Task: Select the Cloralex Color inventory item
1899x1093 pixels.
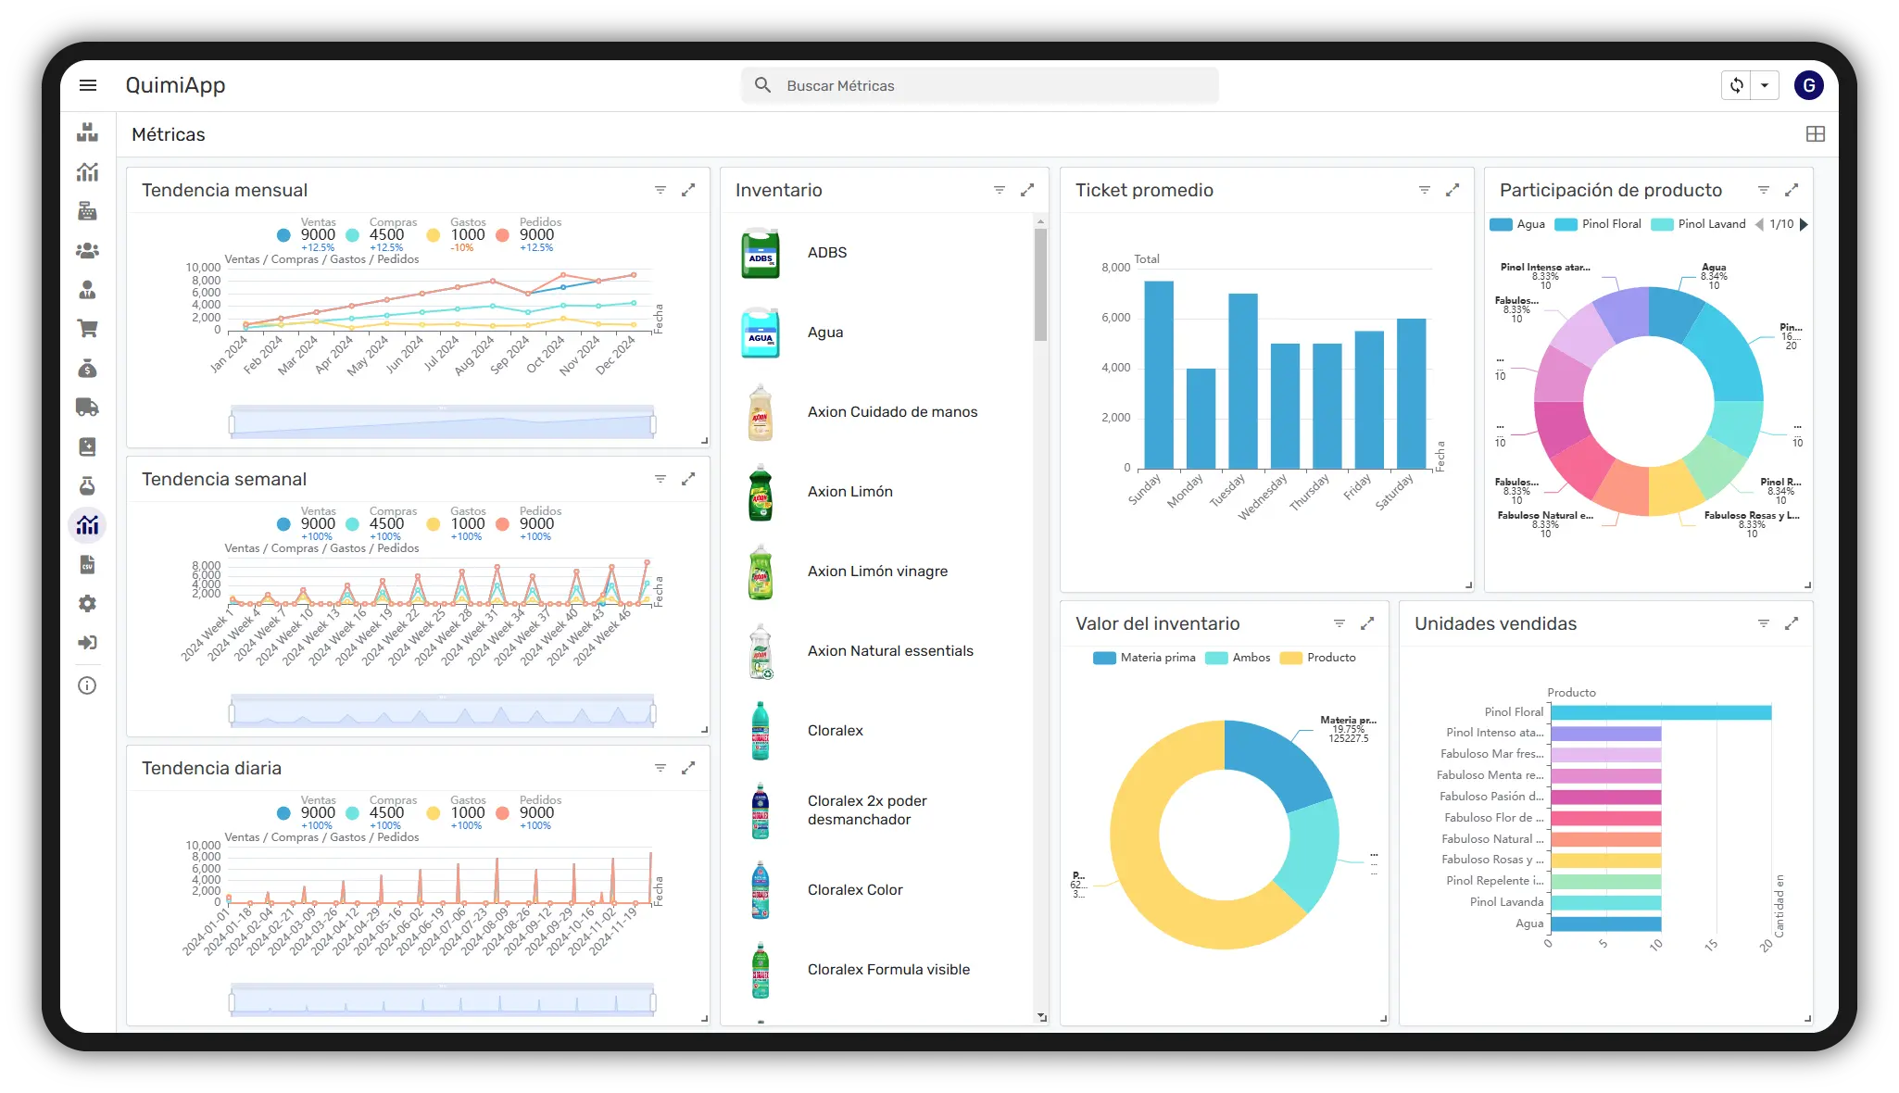Action: click(877, 890)
